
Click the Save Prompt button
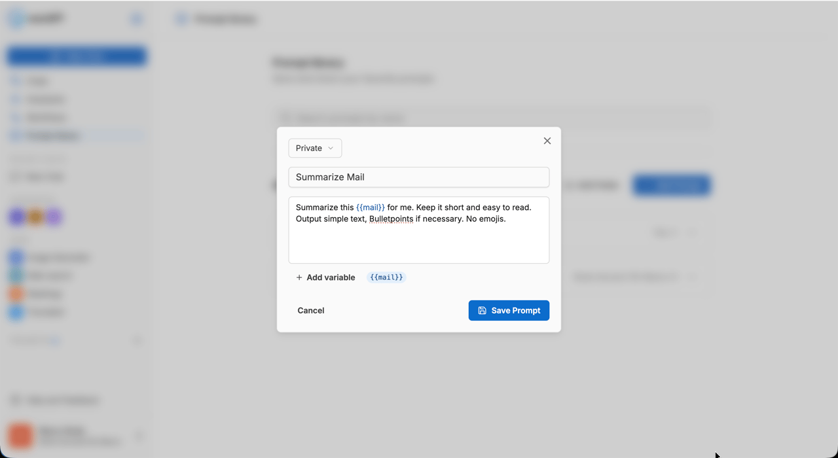tap(509, 311)
